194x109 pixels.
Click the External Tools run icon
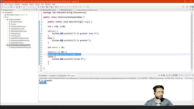click(x=51, y=7)
